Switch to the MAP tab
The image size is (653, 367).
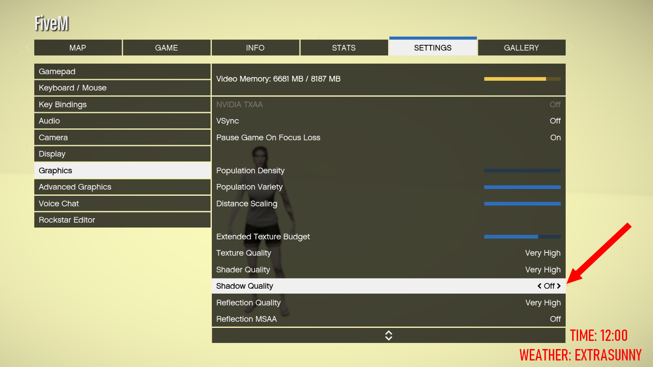[78, 48]
